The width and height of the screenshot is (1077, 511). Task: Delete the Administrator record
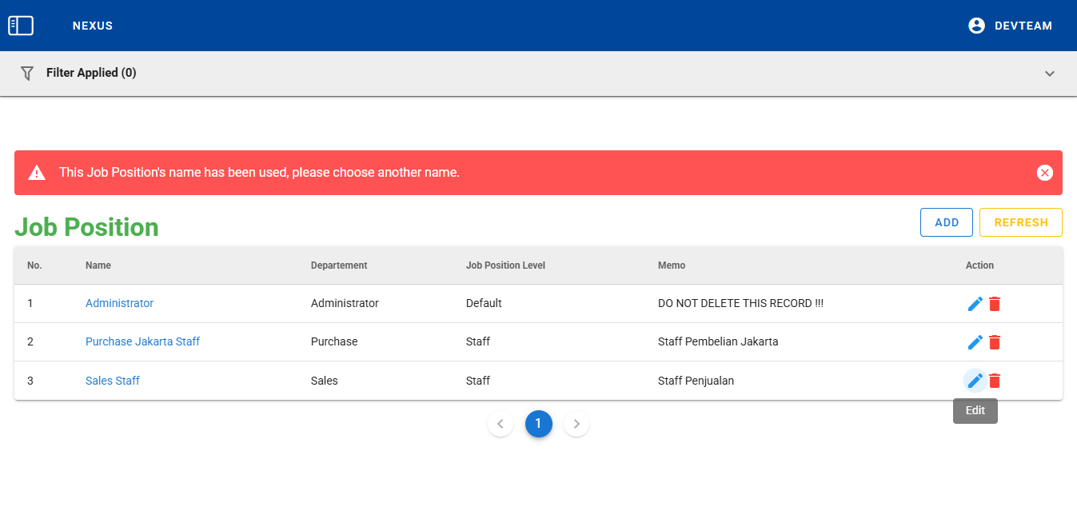pos(995,304)
